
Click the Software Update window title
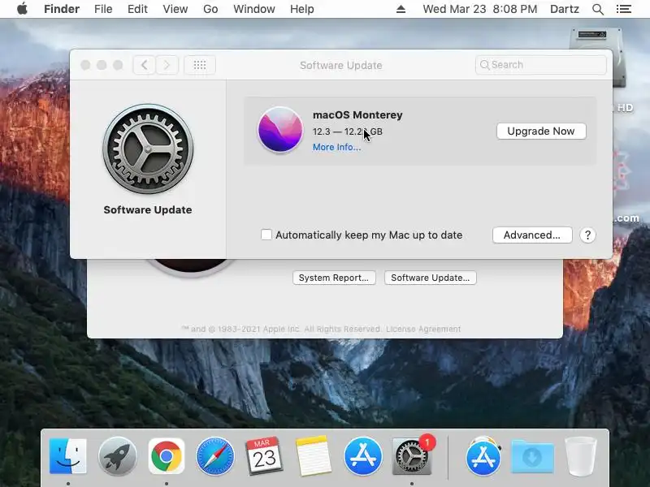click(x=340, y=65)
